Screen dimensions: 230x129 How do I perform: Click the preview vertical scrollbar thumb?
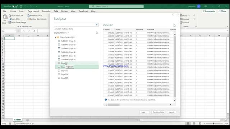175,67
